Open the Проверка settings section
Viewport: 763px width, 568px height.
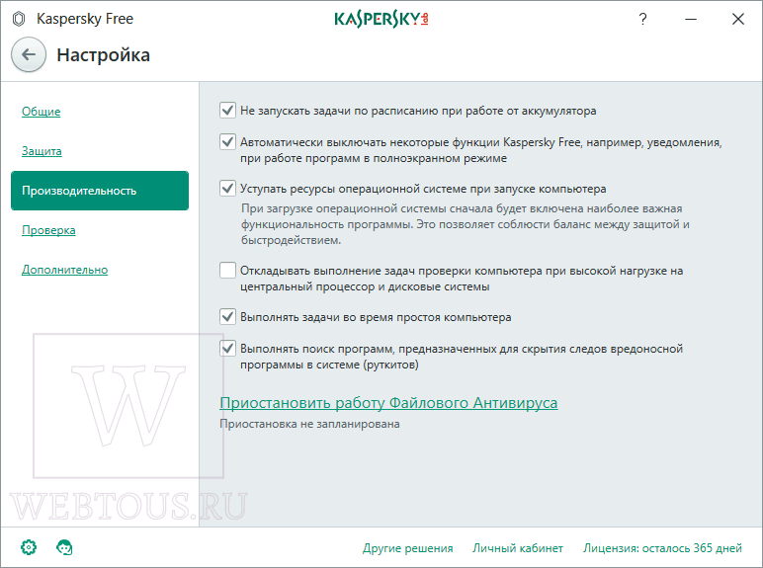[x=48, y=230]
